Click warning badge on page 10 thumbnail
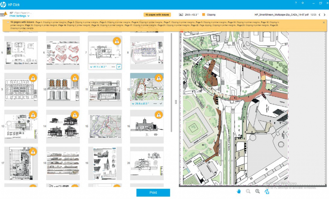Image resolution: width=329 pixels, height=199 pixels. [x=75, y=78]
